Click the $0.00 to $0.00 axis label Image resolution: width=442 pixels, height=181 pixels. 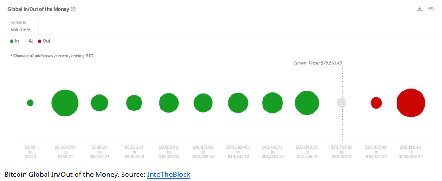tap(30, 152)
